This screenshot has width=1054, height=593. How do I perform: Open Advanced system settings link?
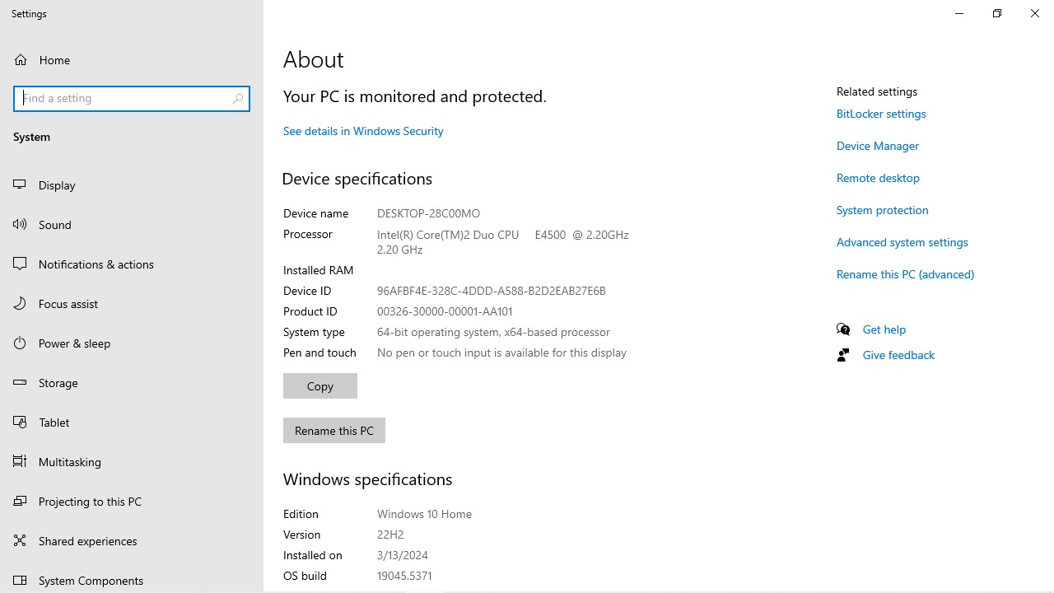(x=902, y=242)
